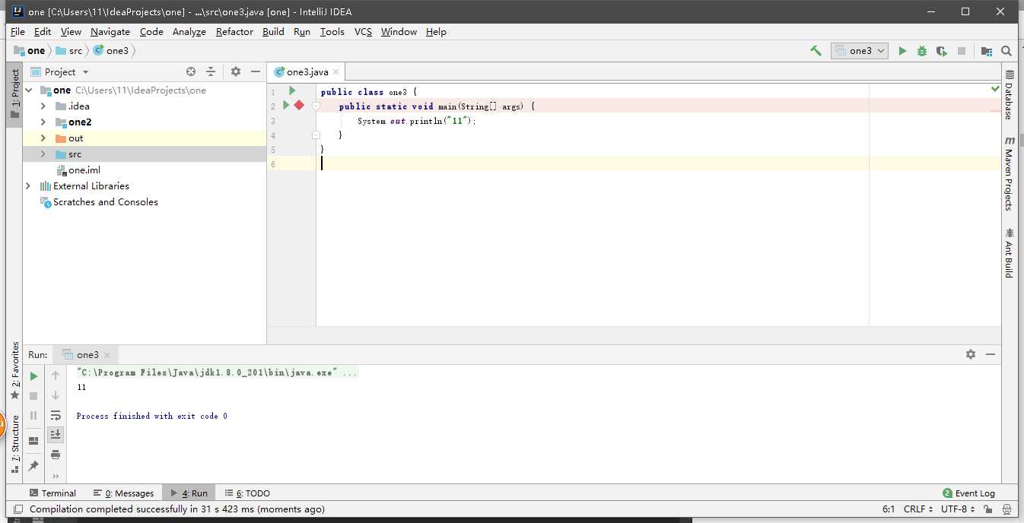Image resolution: width=1024 pixels, height=523 pixels.
Task: Open the VCS menu
Action: pyautogui.click(x=363, y=32)
